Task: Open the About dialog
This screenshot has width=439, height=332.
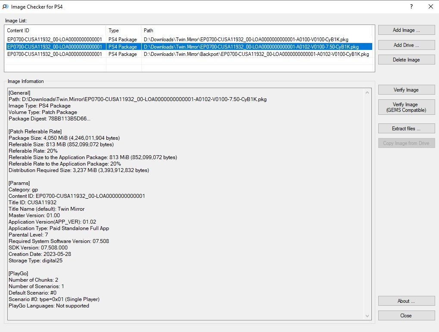Action: [x=406, y=301]
